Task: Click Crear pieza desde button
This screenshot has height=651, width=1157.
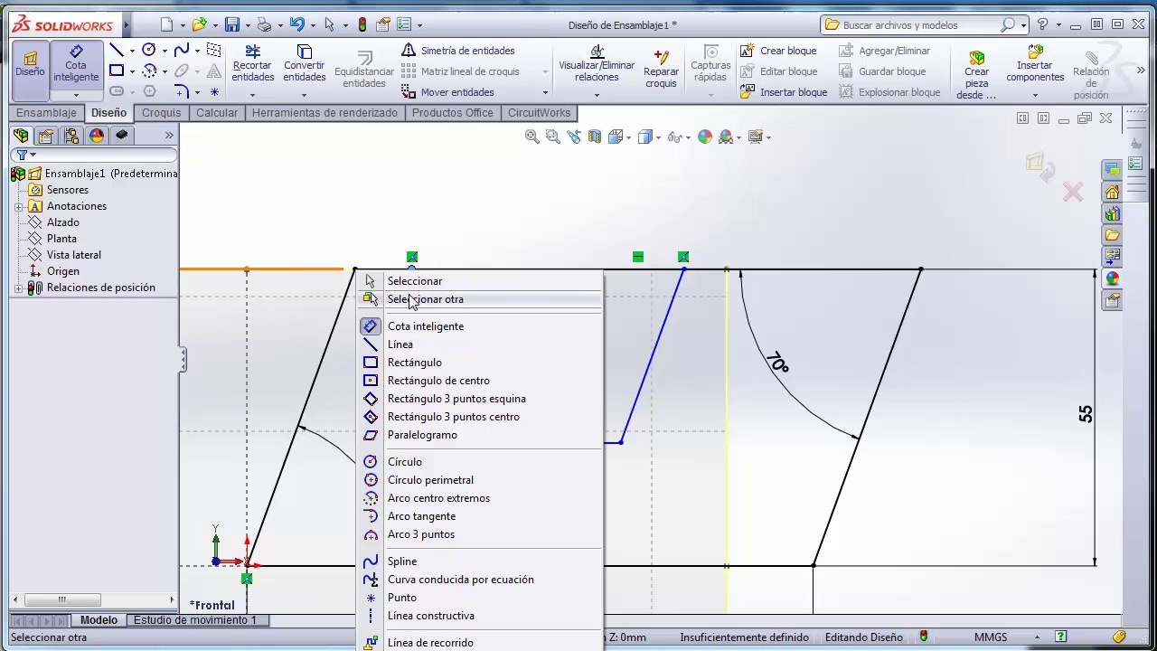Action: tap(976, 74)
